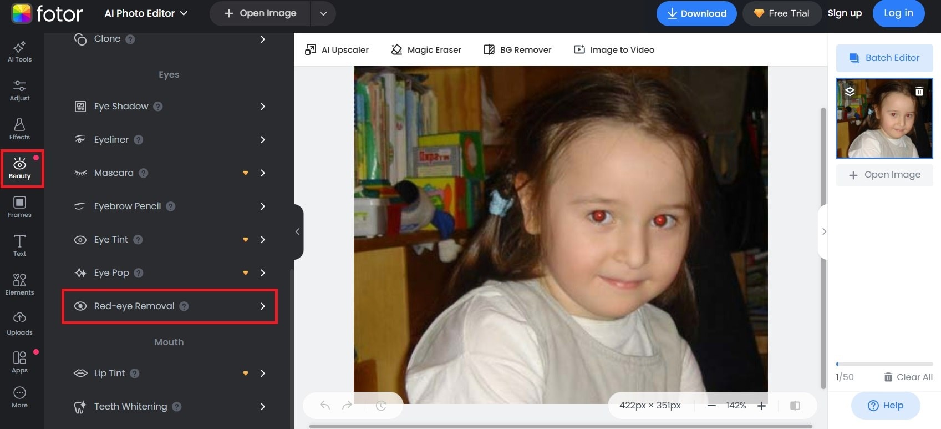Expand the Lip Tint options
This screenshot has height=429, width=941.
(263, 373)
